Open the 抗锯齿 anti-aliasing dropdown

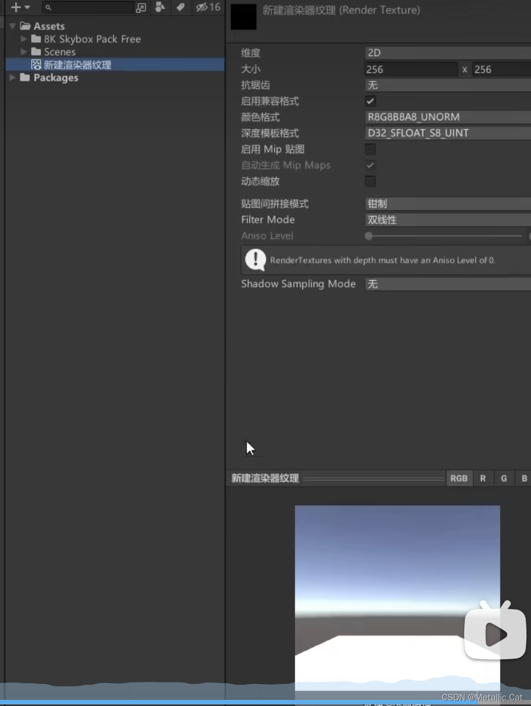pyautogui.click(x=448, y=85)
